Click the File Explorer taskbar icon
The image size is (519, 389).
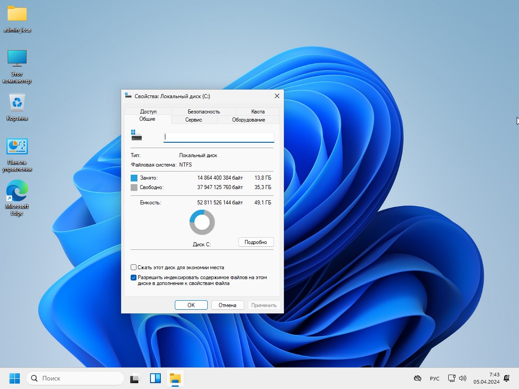175,378
